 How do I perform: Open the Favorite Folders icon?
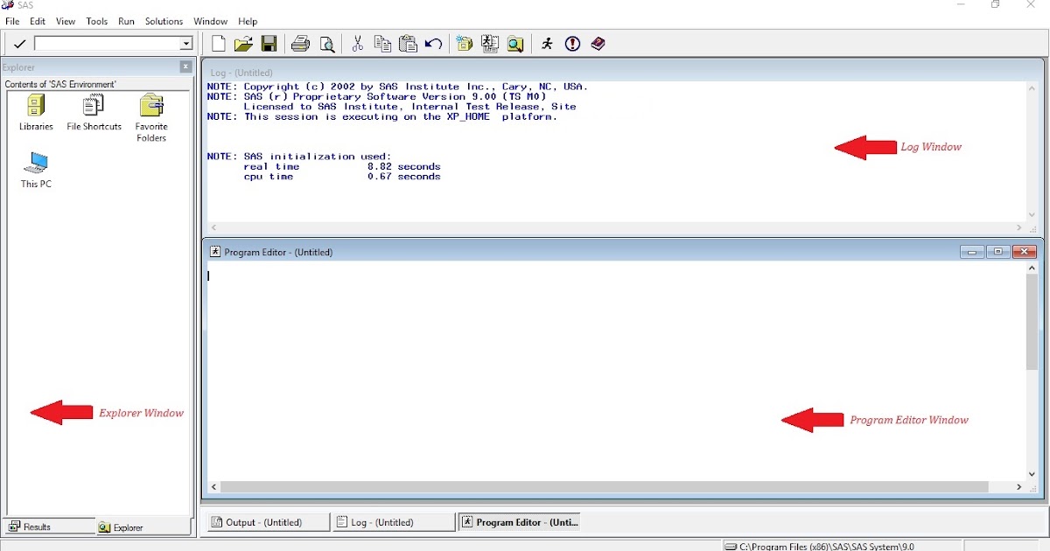point(150,107)
